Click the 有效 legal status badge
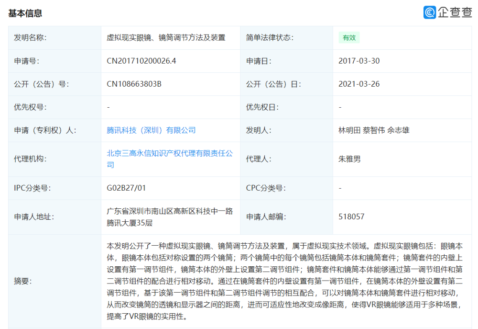Viewport: 478px width, 329px height. [349, 38]
